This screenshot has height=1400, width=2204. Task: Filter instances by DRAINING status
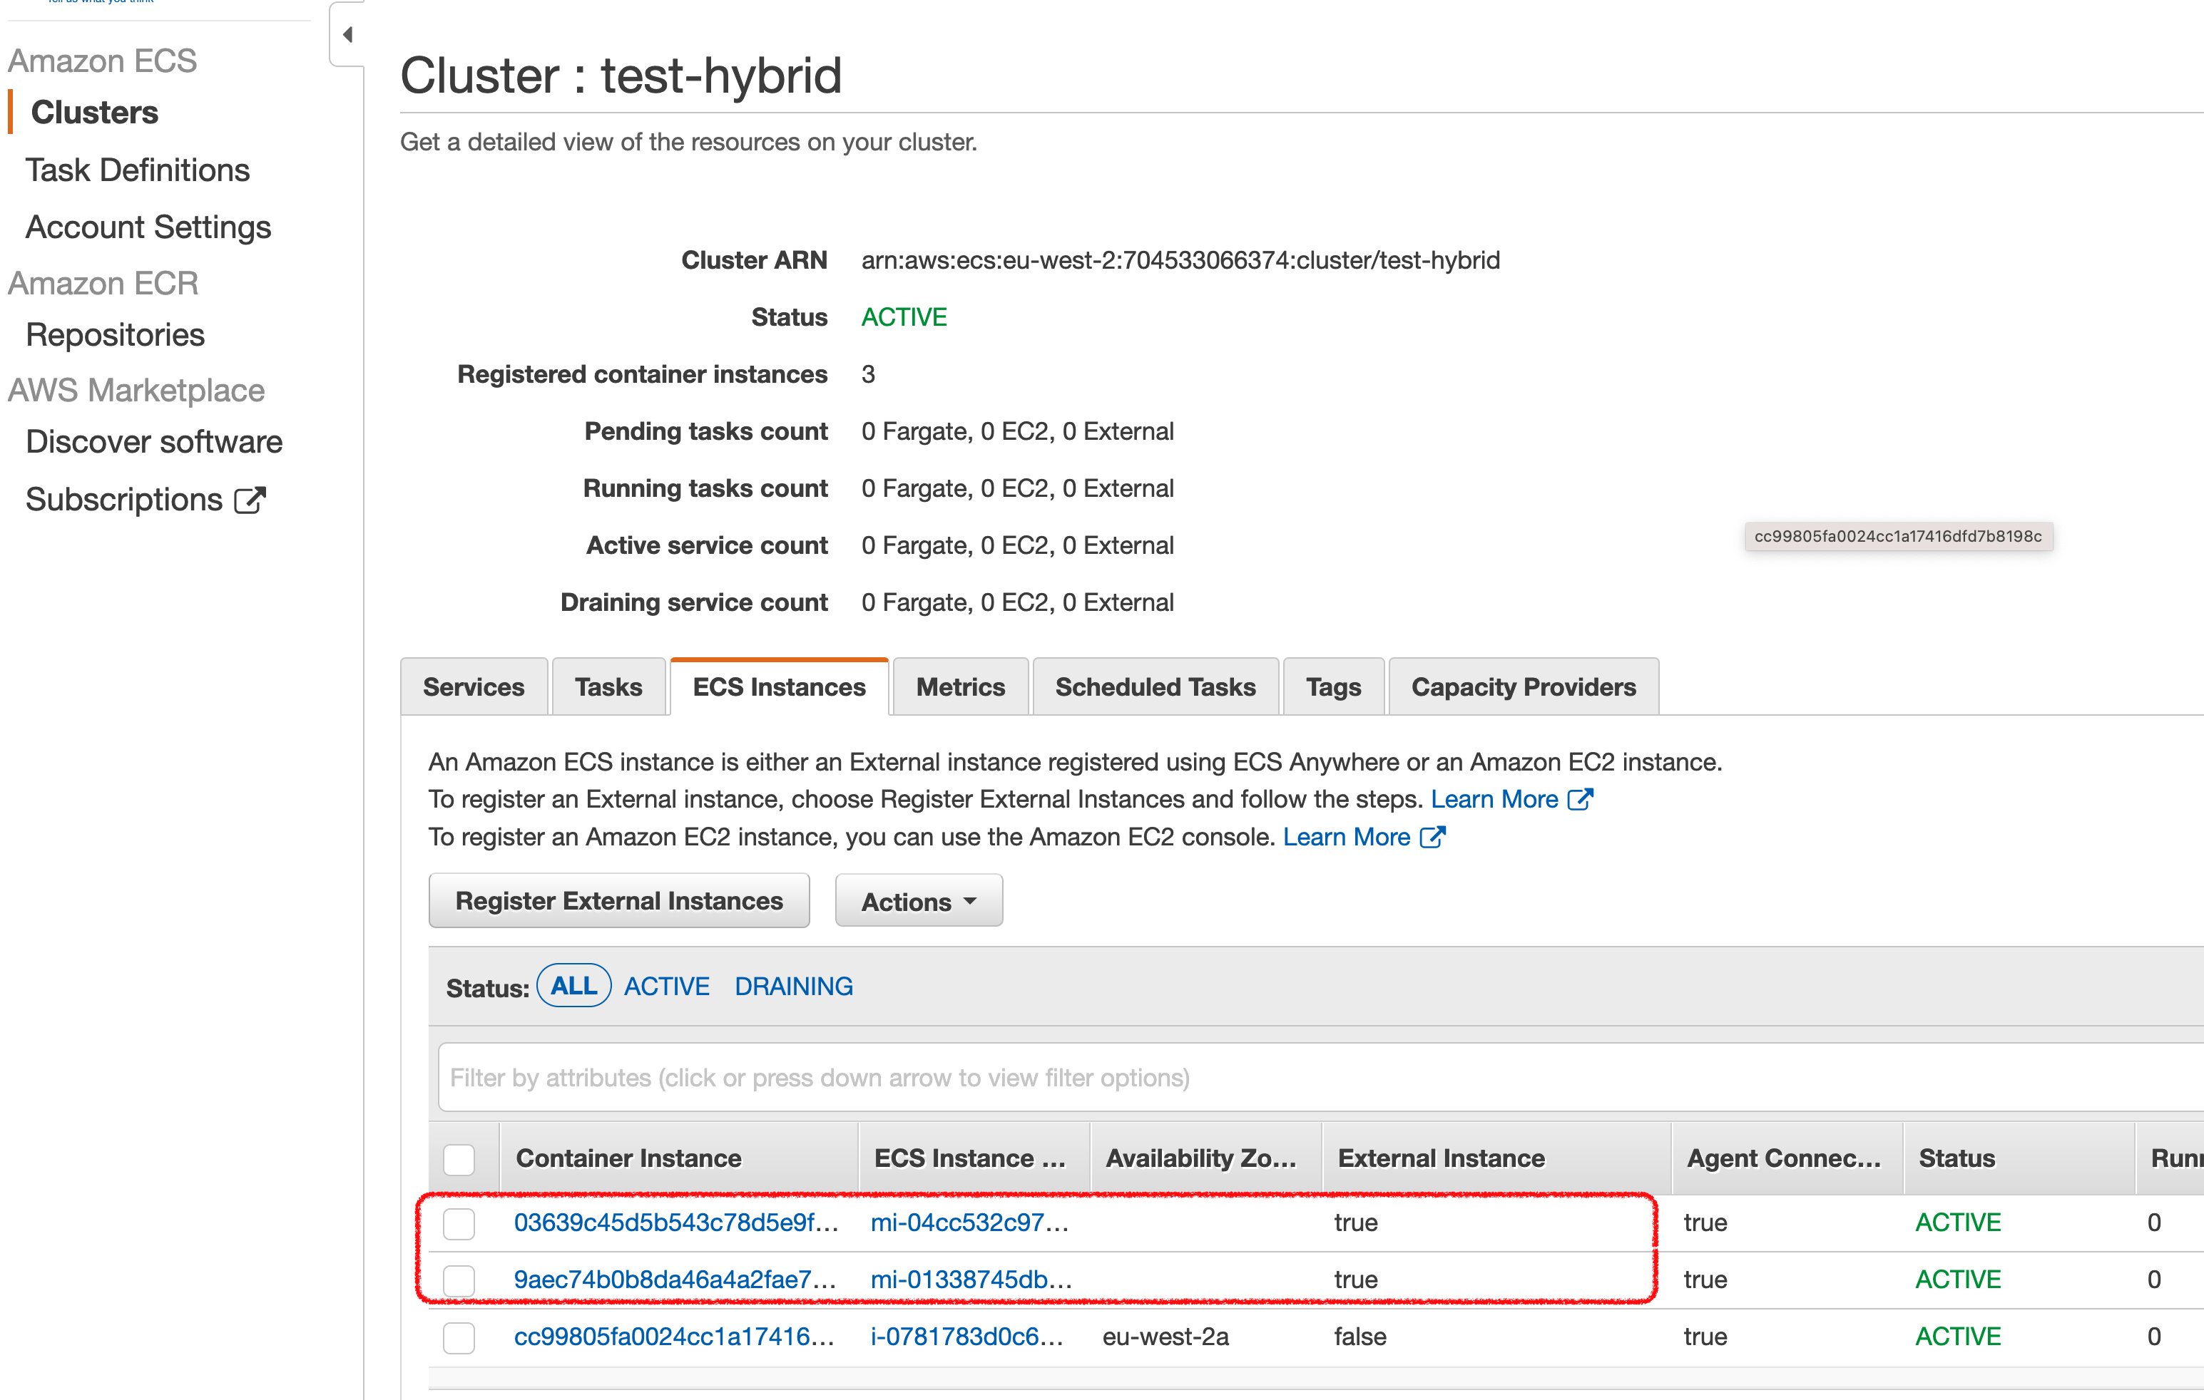pyautogui.click(x=792, y=987)
